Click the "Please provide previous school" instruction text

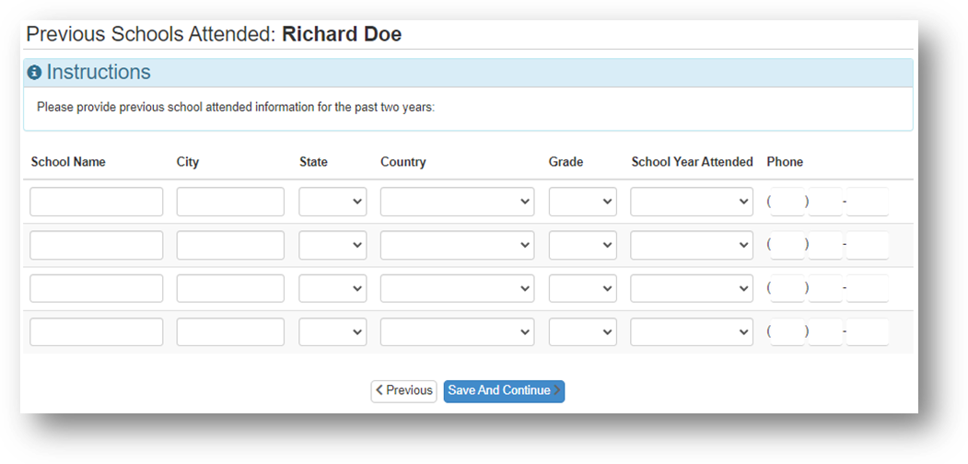(x=236, y=108)
